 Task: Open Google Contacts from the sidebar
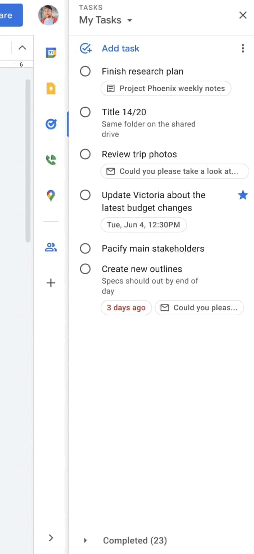click(x=51, y=247)
